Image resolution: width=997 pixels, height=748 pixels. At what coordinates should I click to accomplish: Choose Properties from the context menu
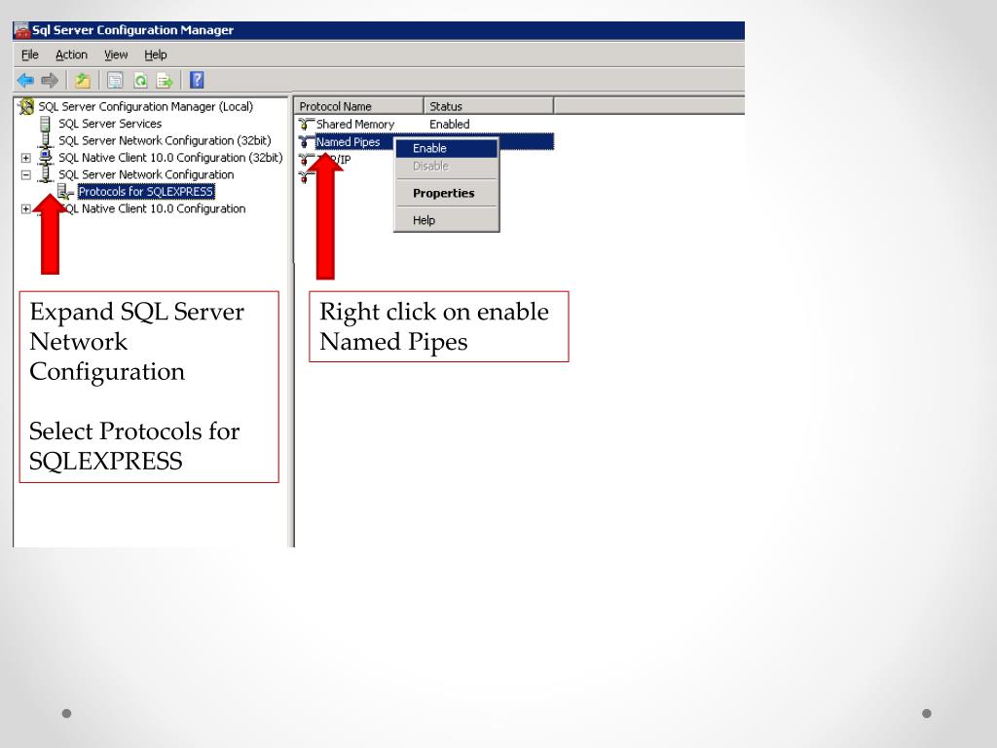[446, 193]
